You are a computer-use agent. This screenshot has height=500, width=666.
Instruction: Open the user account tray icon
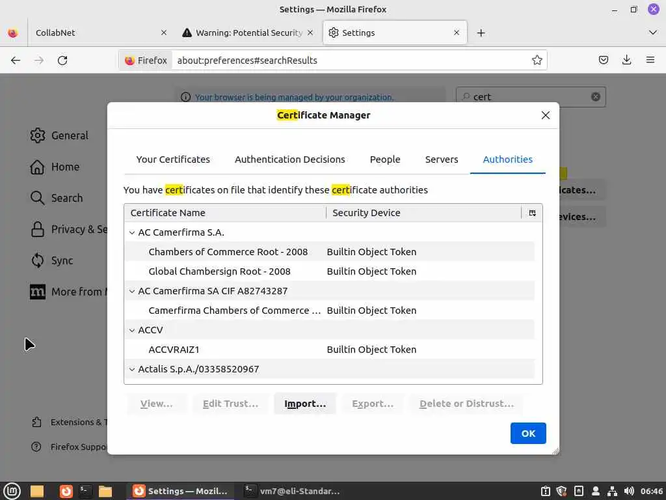click(x=596, y=491)
